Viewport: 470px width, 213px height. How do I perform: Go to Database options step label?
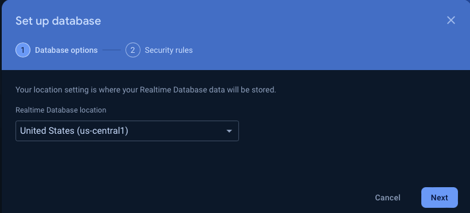tap(66, 50)
